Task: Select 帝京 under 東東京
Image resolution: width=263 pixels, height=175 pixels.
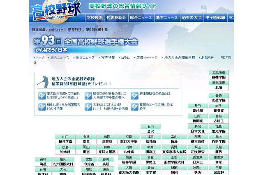Action: 219,162
